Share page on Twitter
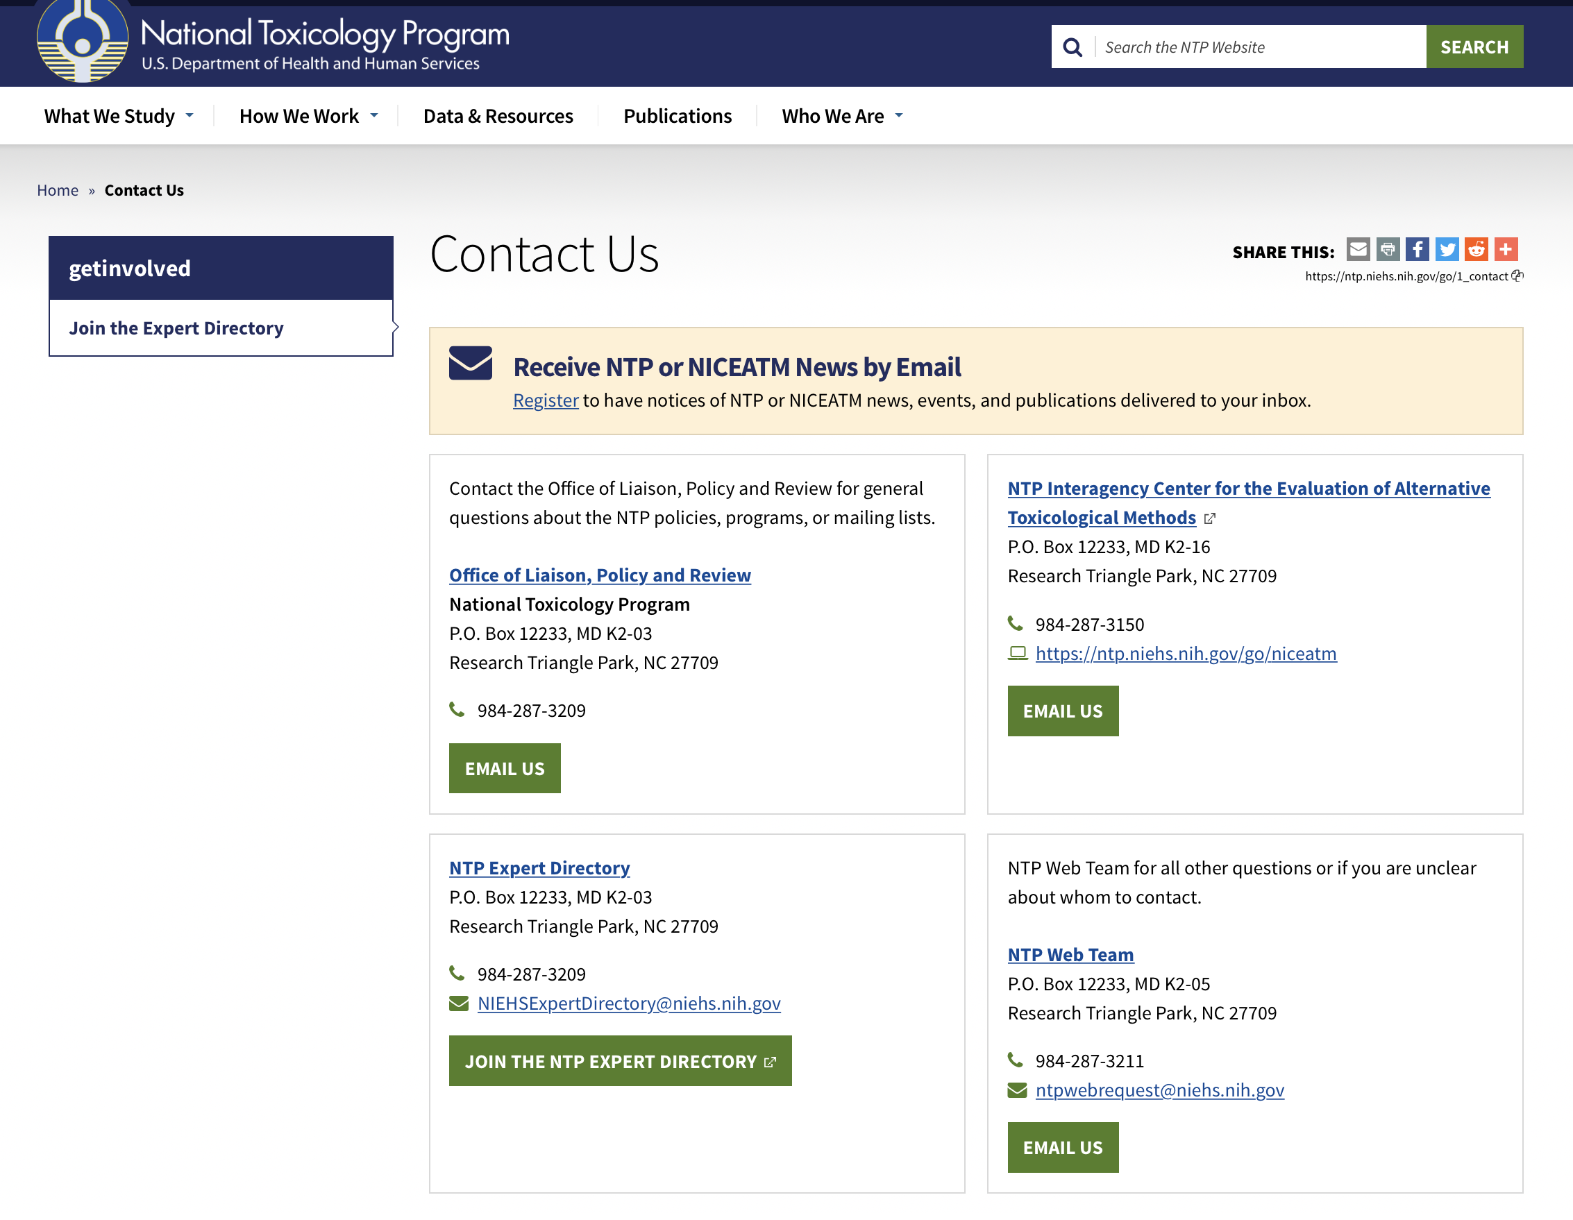Screen dimensions: 1573x1220 pyautogui.click(x=1446, y=250)
